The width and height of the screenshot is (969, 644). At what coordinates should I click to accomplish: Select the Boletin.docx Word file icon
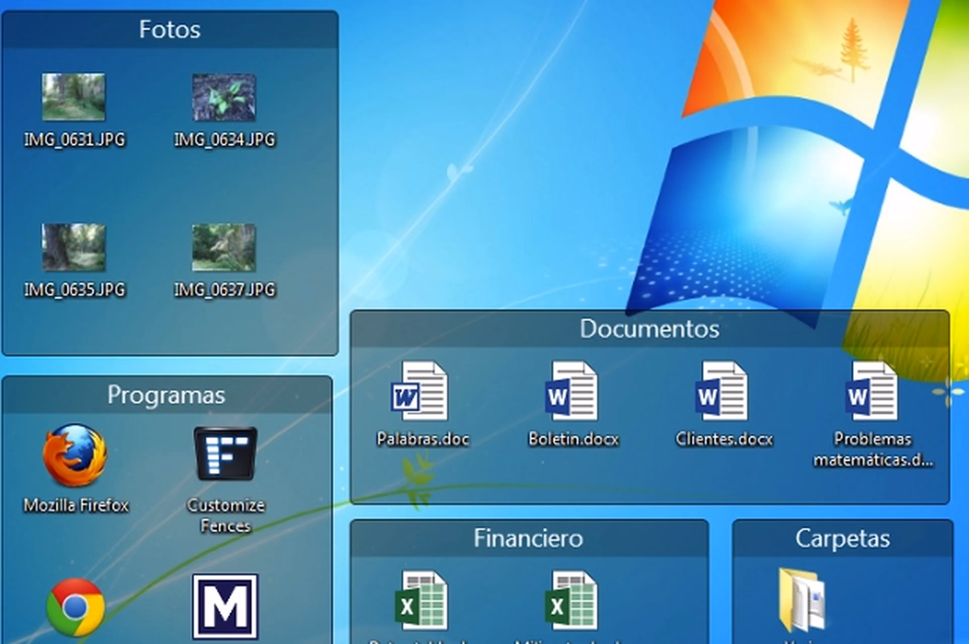click(x=571, y=391)
